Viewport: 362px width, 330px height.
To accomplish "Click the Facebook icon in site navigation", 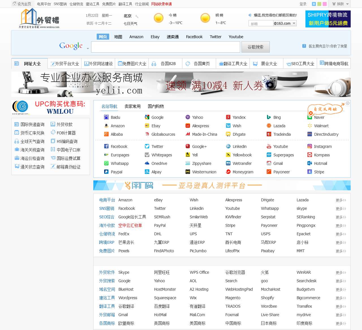I will click(x=106, y=146).
